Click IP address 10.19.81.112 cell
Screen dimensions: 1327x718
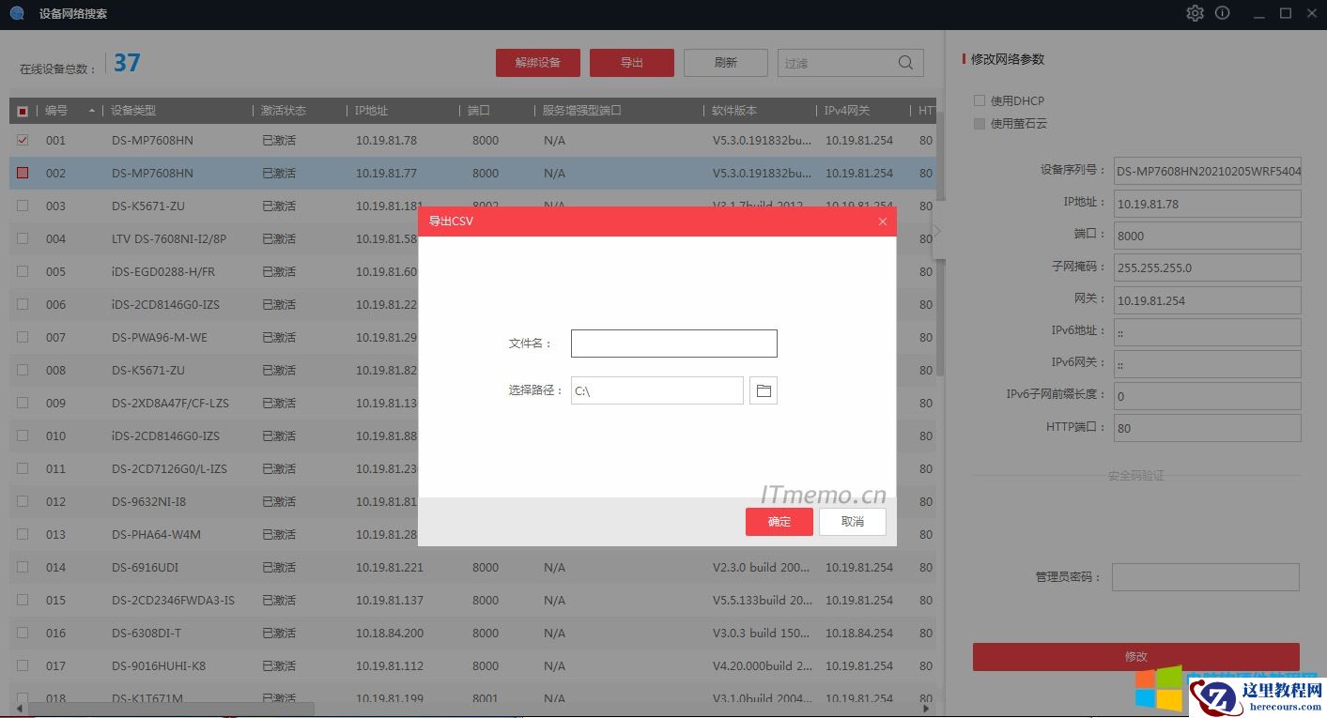390,665
